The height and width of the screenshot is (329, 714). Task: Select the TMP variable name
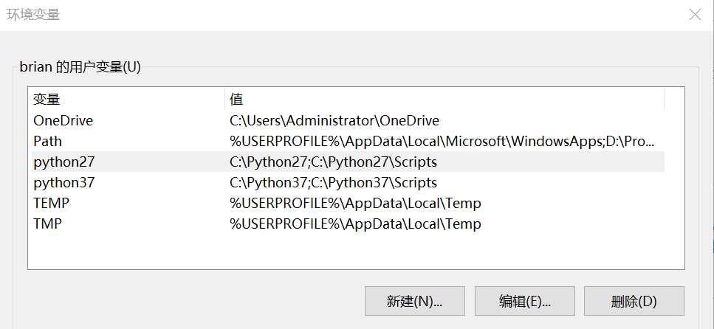tap(47, 224)
